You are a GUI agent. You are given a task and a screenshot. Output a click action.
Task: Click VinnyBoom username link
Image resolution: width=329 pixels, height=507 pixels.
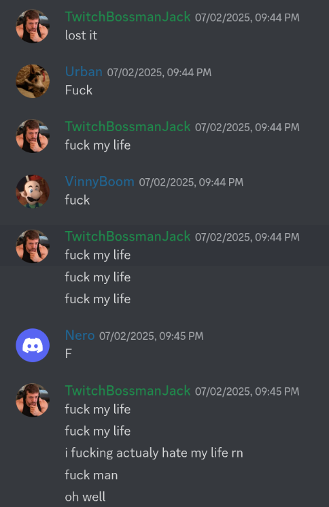tap(100, 181)
